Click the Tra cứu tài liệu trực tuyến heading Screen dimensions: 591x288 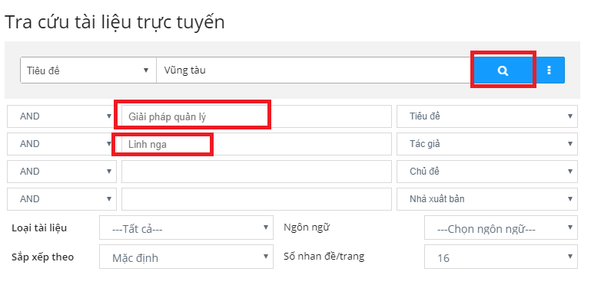click(115, 22)
